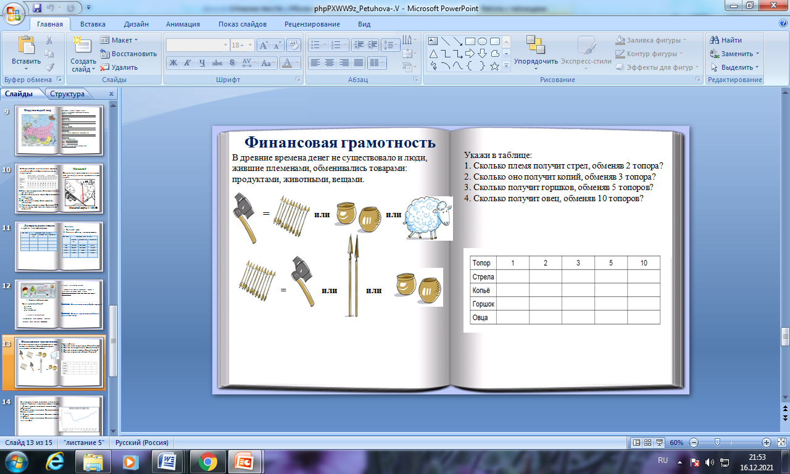Click the Найти find button
The width and height of the screenshot is (790, 474).
(726, 40)
